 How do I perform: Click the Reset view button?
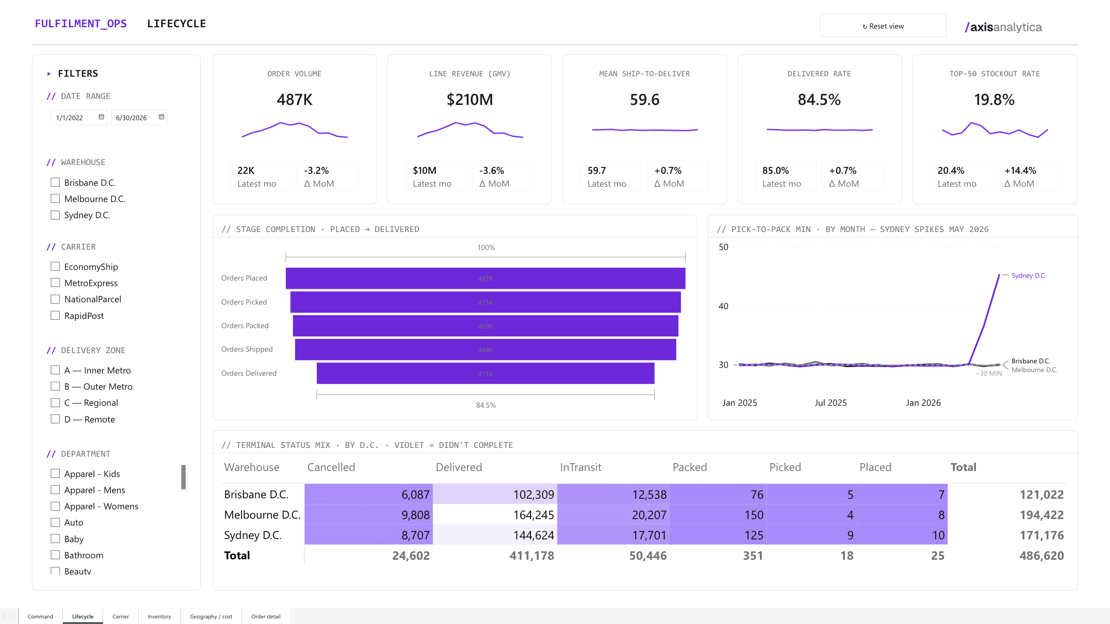[883, 26]
